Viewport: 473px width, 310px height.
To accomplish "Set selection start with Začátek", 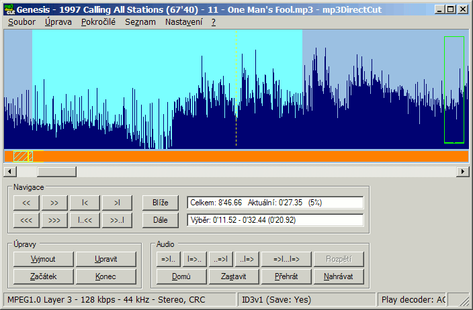I will pyautogui.click(x=44, y=276).
